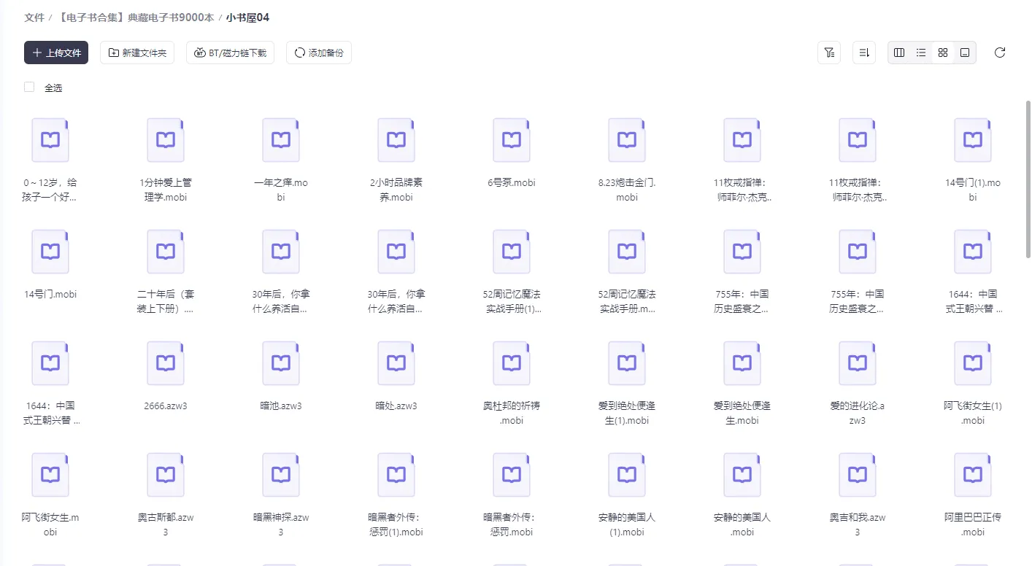Select the 2小时品牌素养.mobi file icon
The width and height of the screenshot is (1032, 566).
(396, 140)
